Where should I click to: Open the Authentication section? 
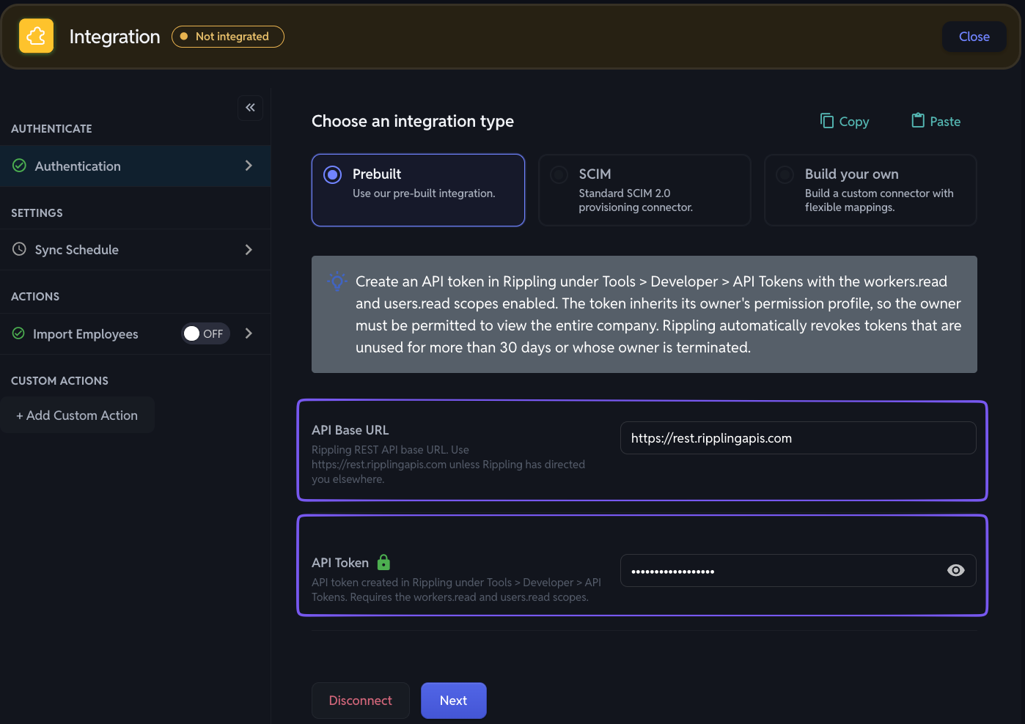(135, 166)
